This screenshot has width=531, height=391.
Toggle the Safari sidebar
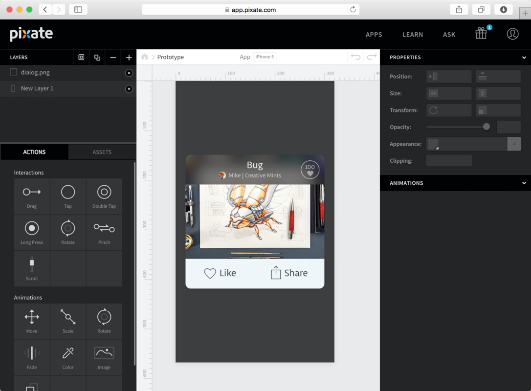pos(78,9)
